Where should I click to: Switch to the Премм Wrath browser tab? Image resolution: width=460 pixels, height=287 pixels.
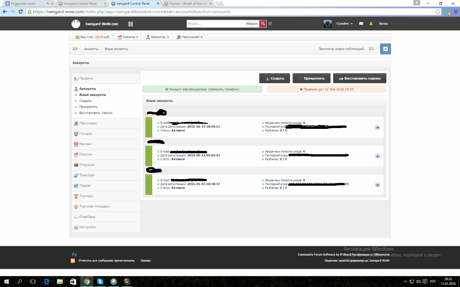pyautogui.click(x=188, y=4)
